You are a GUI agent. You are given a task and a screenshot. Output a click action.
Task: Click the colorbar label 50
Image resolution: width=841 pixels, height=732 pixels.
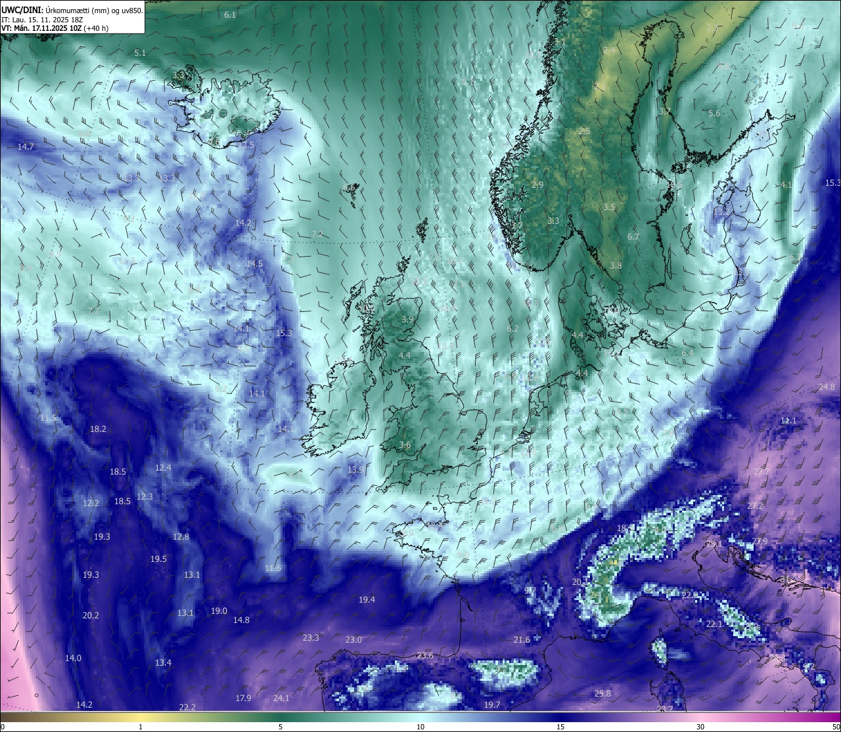836,726
